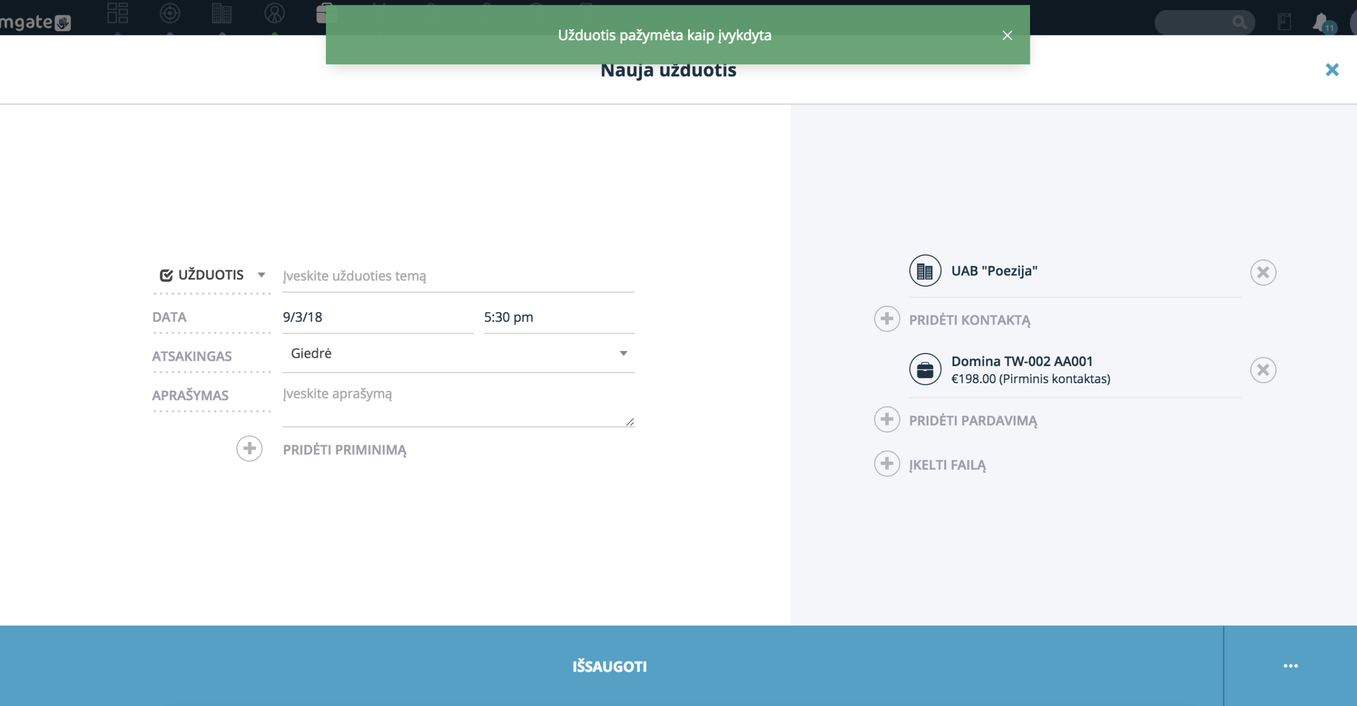Click the plus icon next to Pridėti kontaktą
The image size is (1357, 706).
coord(887,319)
